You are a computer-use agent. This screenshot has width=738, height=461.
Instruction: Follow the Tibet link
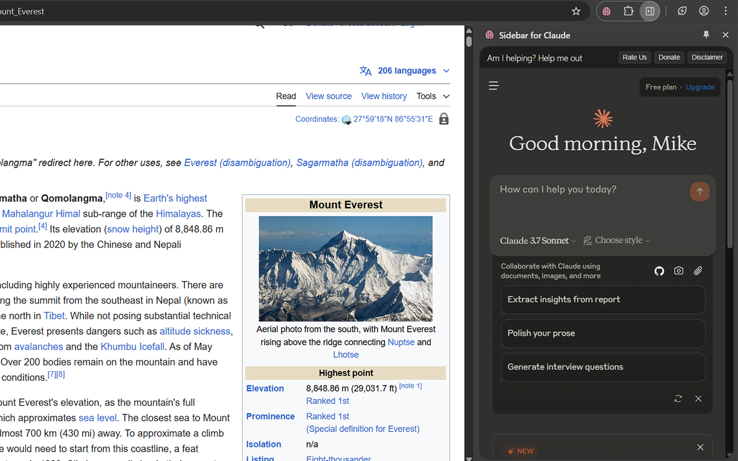54,316
